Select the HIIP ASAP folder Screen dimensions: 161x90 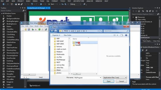tap(60, 41)
